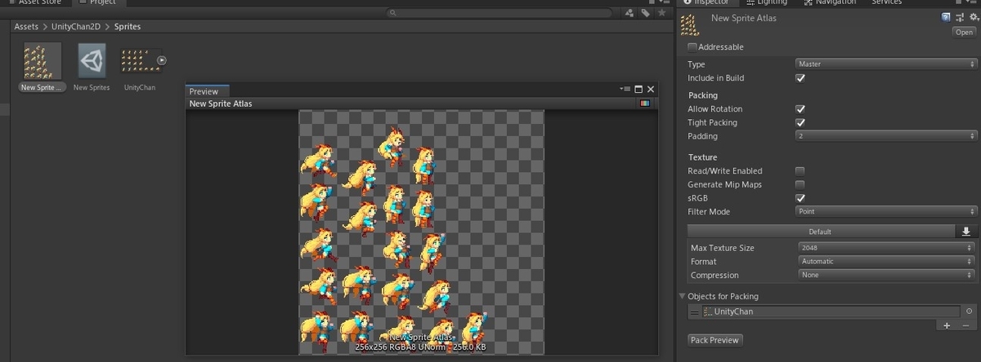Open the Inspector presets slider icon

(960, 17)
